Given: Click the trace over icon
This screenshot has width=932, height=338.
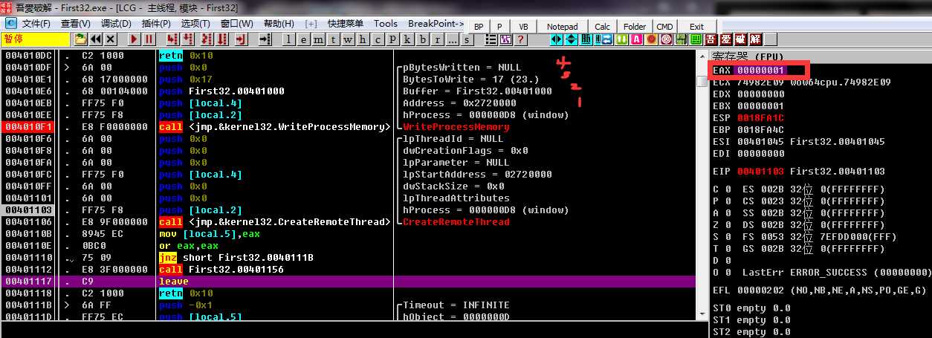Looking at the screenshot, I should click(x=222, y=39).
